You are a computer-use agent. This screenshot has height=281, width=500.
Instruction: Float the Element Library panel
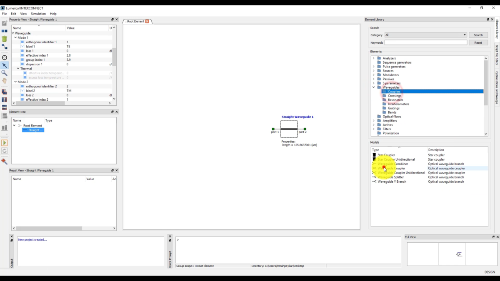(x=488, y=20)
